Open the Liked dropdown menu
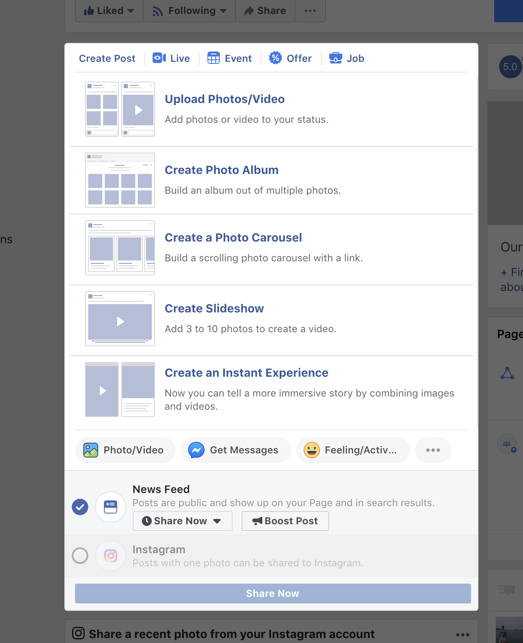The image size is (523, 643). coord(109,11)
